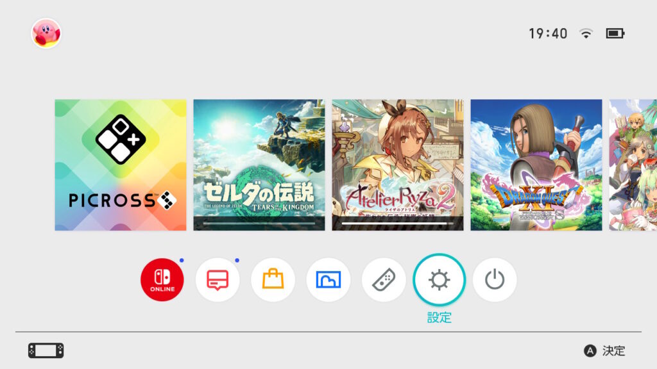Open the Kirby user profile icon
Screen dimensions: 657x369
(x=46, y=33)
